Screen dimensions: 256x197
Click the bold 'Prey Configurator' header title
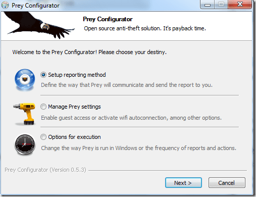tap(108, 19)
